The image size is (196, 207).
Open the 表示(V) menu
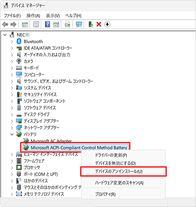53,16
